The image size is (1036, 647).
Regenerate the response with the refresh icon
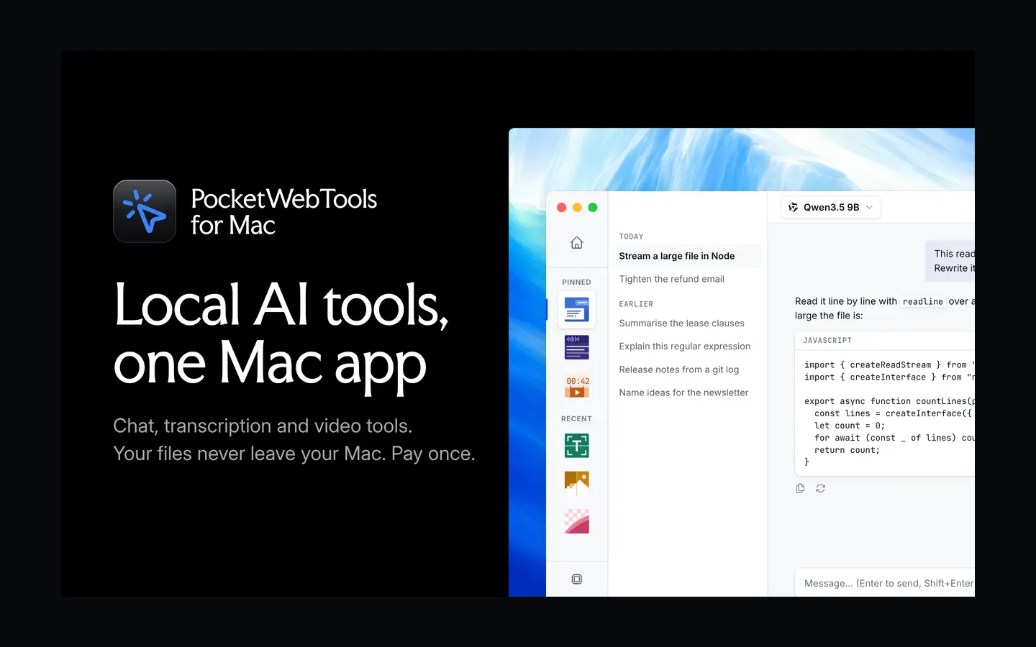[x=820, y=488]
